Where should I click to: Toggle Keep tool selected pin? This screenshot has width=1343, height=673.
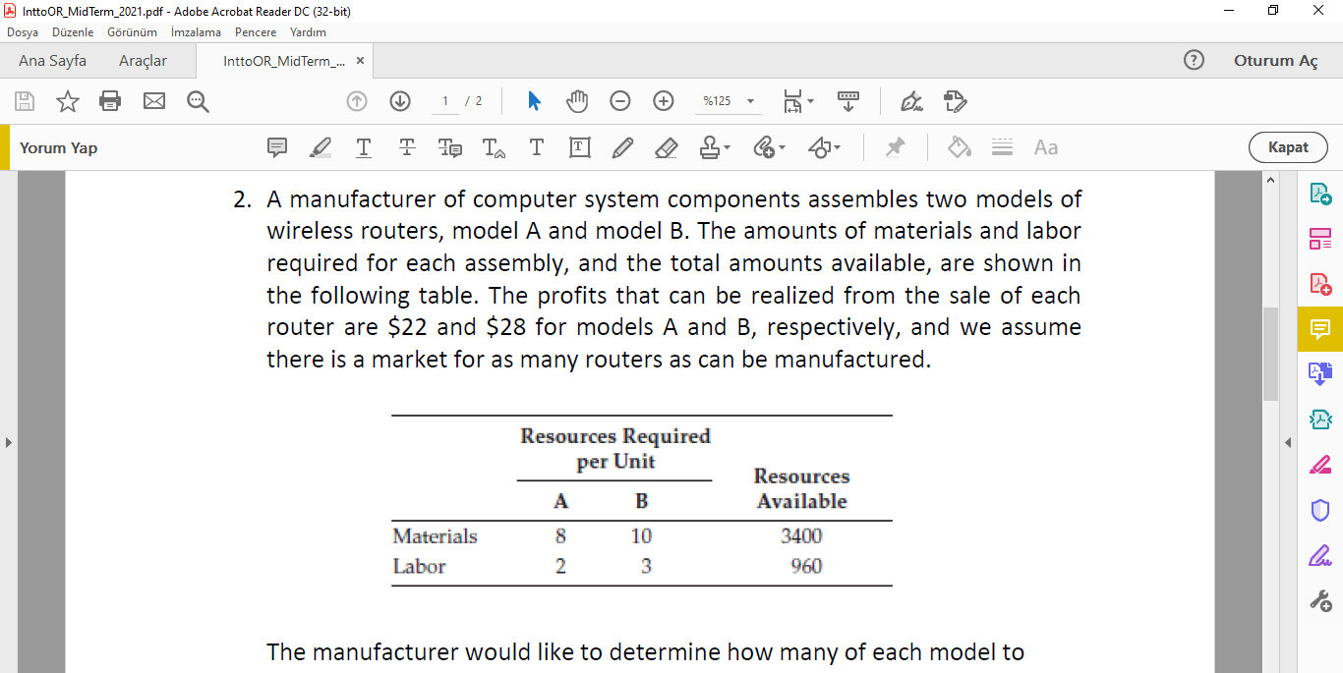tap(896, 147)
